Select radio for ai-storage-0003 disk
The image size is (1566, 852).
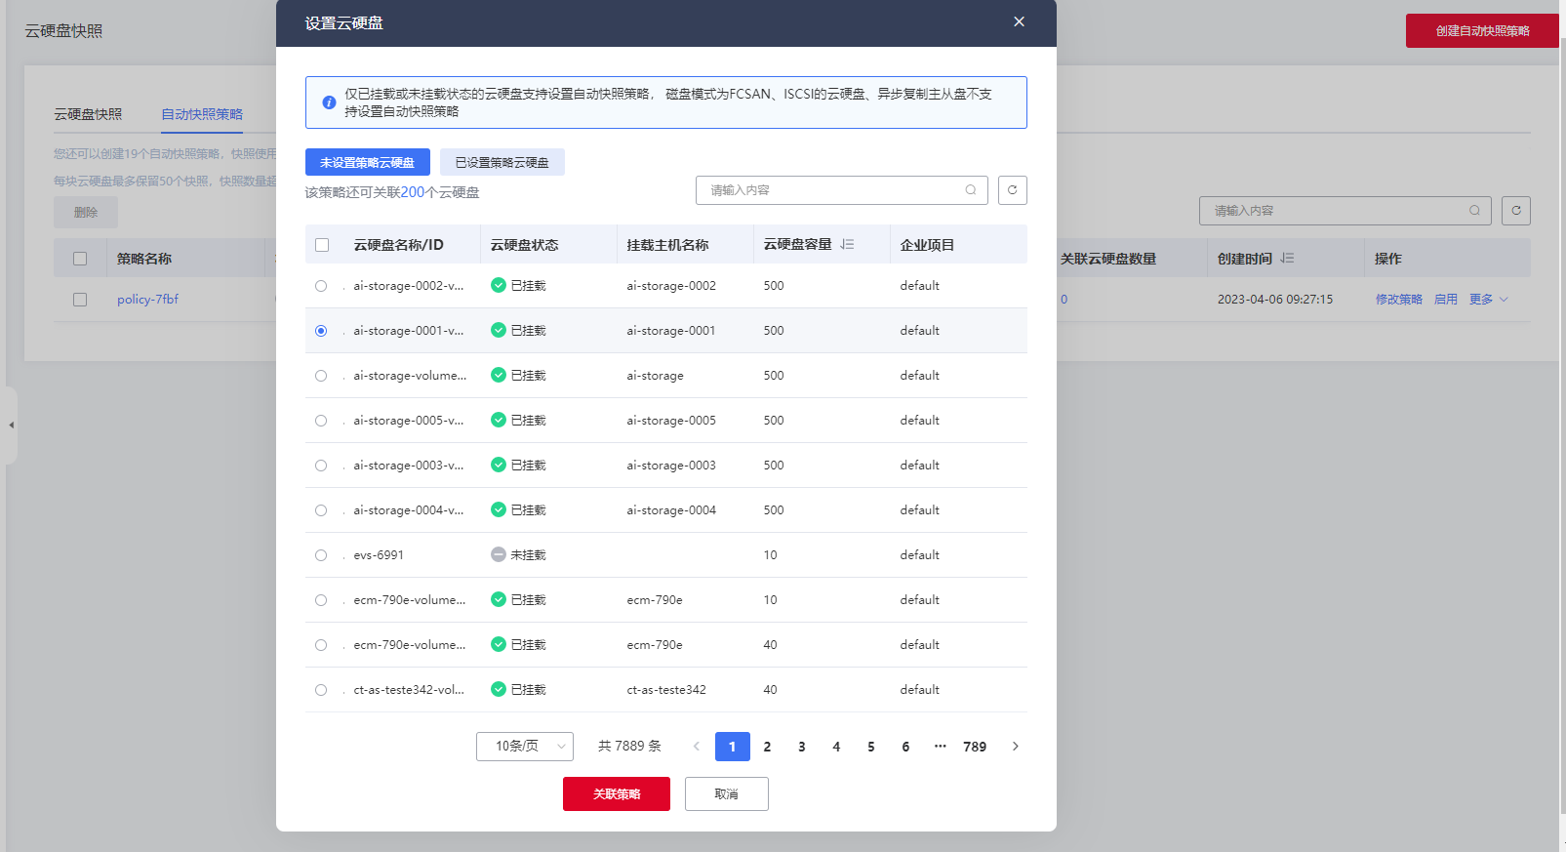coord(321,466)
